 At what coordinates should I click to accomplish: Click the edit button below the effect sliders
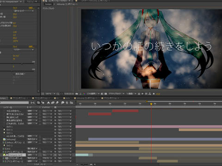(20, 74)
